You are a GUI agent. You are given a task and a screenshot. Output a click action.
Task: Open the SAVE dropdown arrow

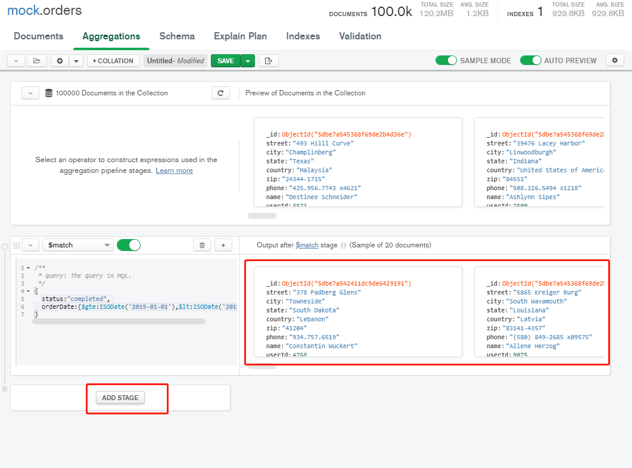247,61
